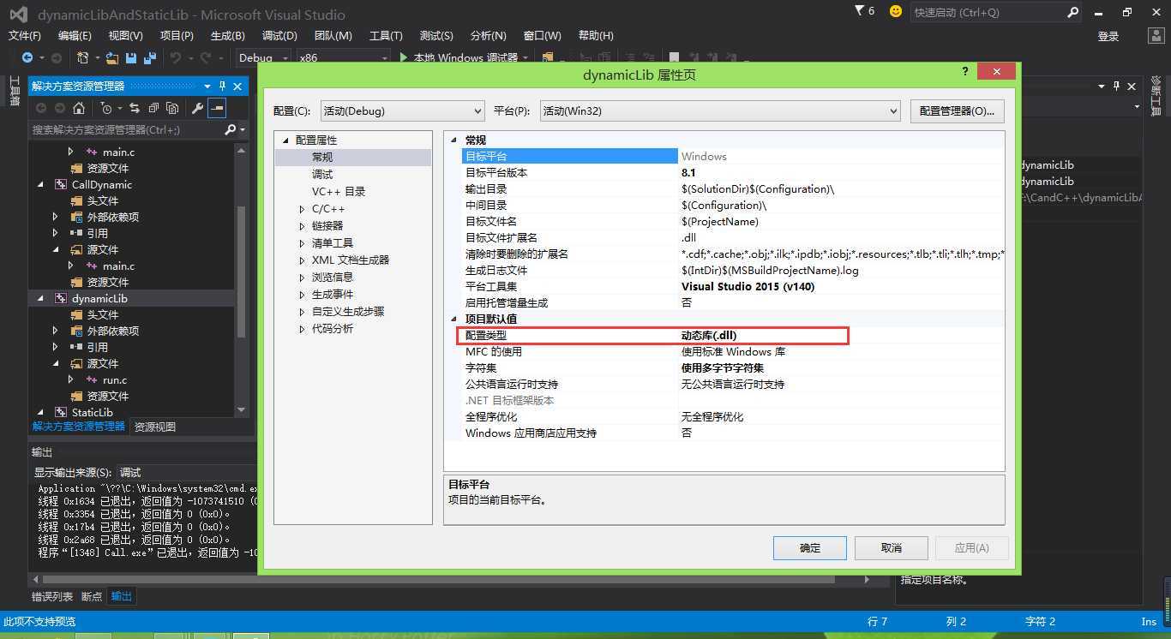Open the 生成(B) build menu
The width and height of the screenshot is (1171, 639).
click(x=227, y=35)
